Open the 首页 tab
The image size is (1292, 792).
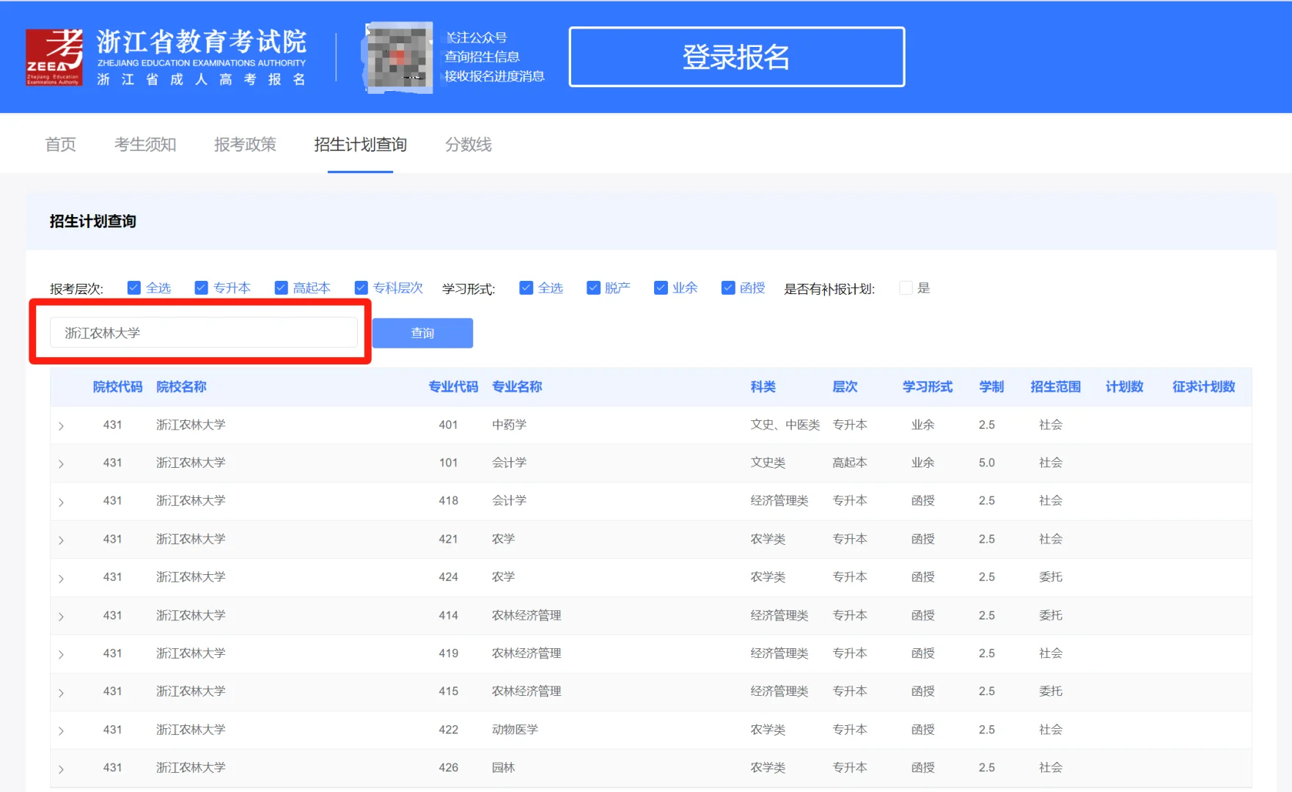(x=60, y=144)
